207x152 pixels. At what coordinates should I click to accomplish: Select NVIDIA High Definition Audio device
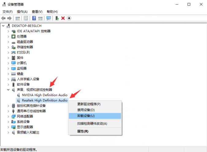point(45,95)
